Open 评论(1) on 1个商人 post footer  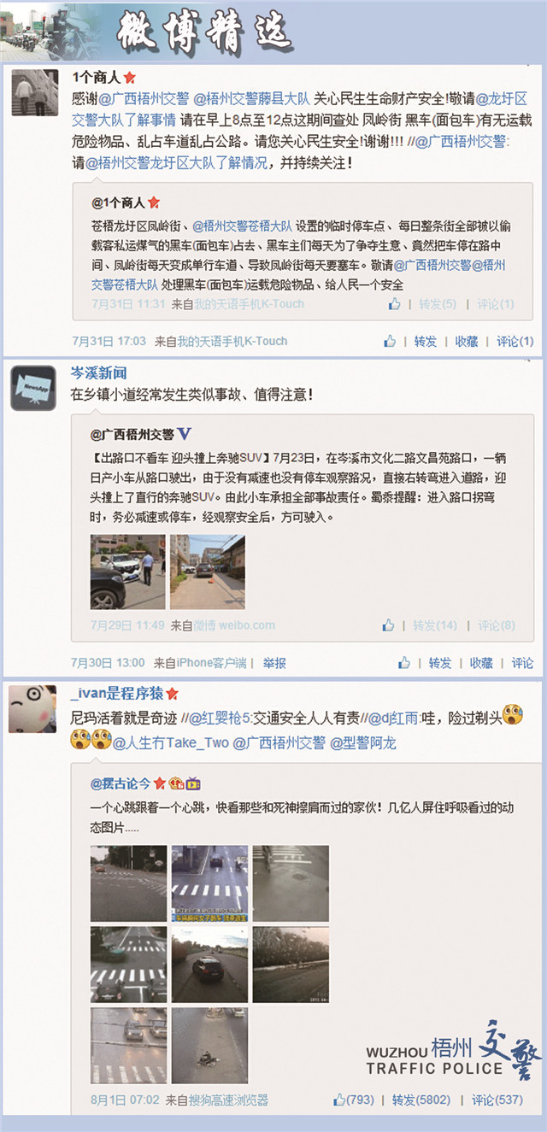coord(515,341)
